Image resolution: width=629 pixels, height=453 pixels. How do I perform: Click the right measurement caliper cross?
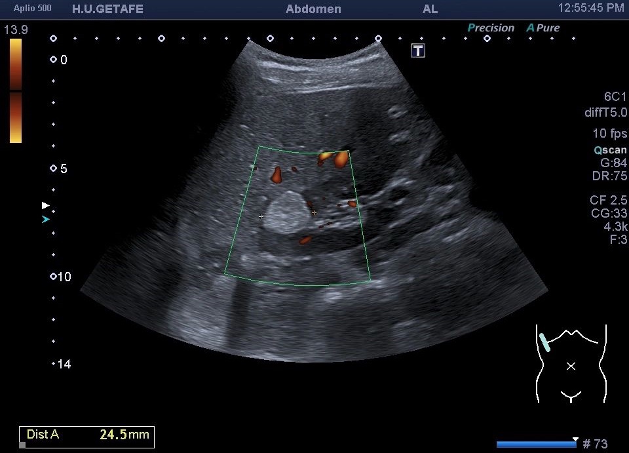(x=314, y=212)
